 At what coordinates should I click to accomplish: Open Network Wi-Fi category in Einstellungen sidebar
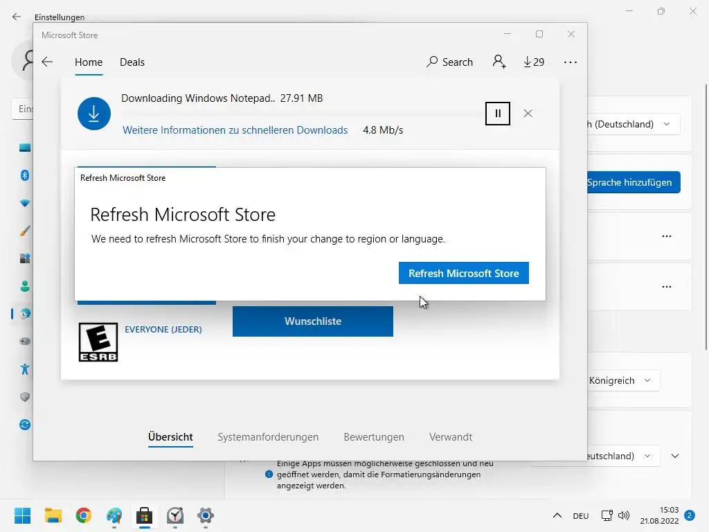(25, 203)
